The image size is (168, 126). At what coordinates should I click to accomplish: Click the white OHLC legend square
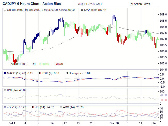click(5, 10)
